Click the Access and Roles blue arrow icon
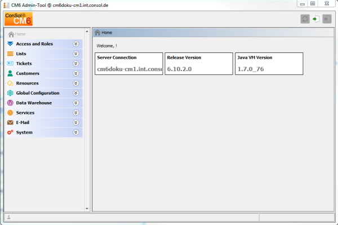Screen dimensions: 338x225 (x=10, y=44)
